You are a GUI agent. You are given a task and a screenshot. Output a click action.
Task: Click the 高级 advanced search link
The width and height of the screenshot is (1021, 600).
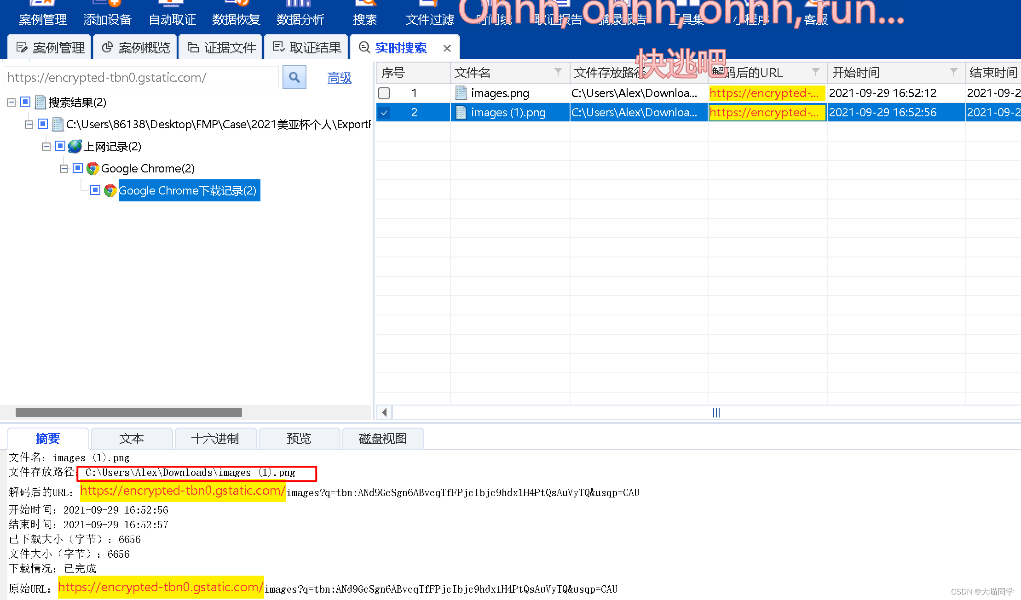[339, 78]
